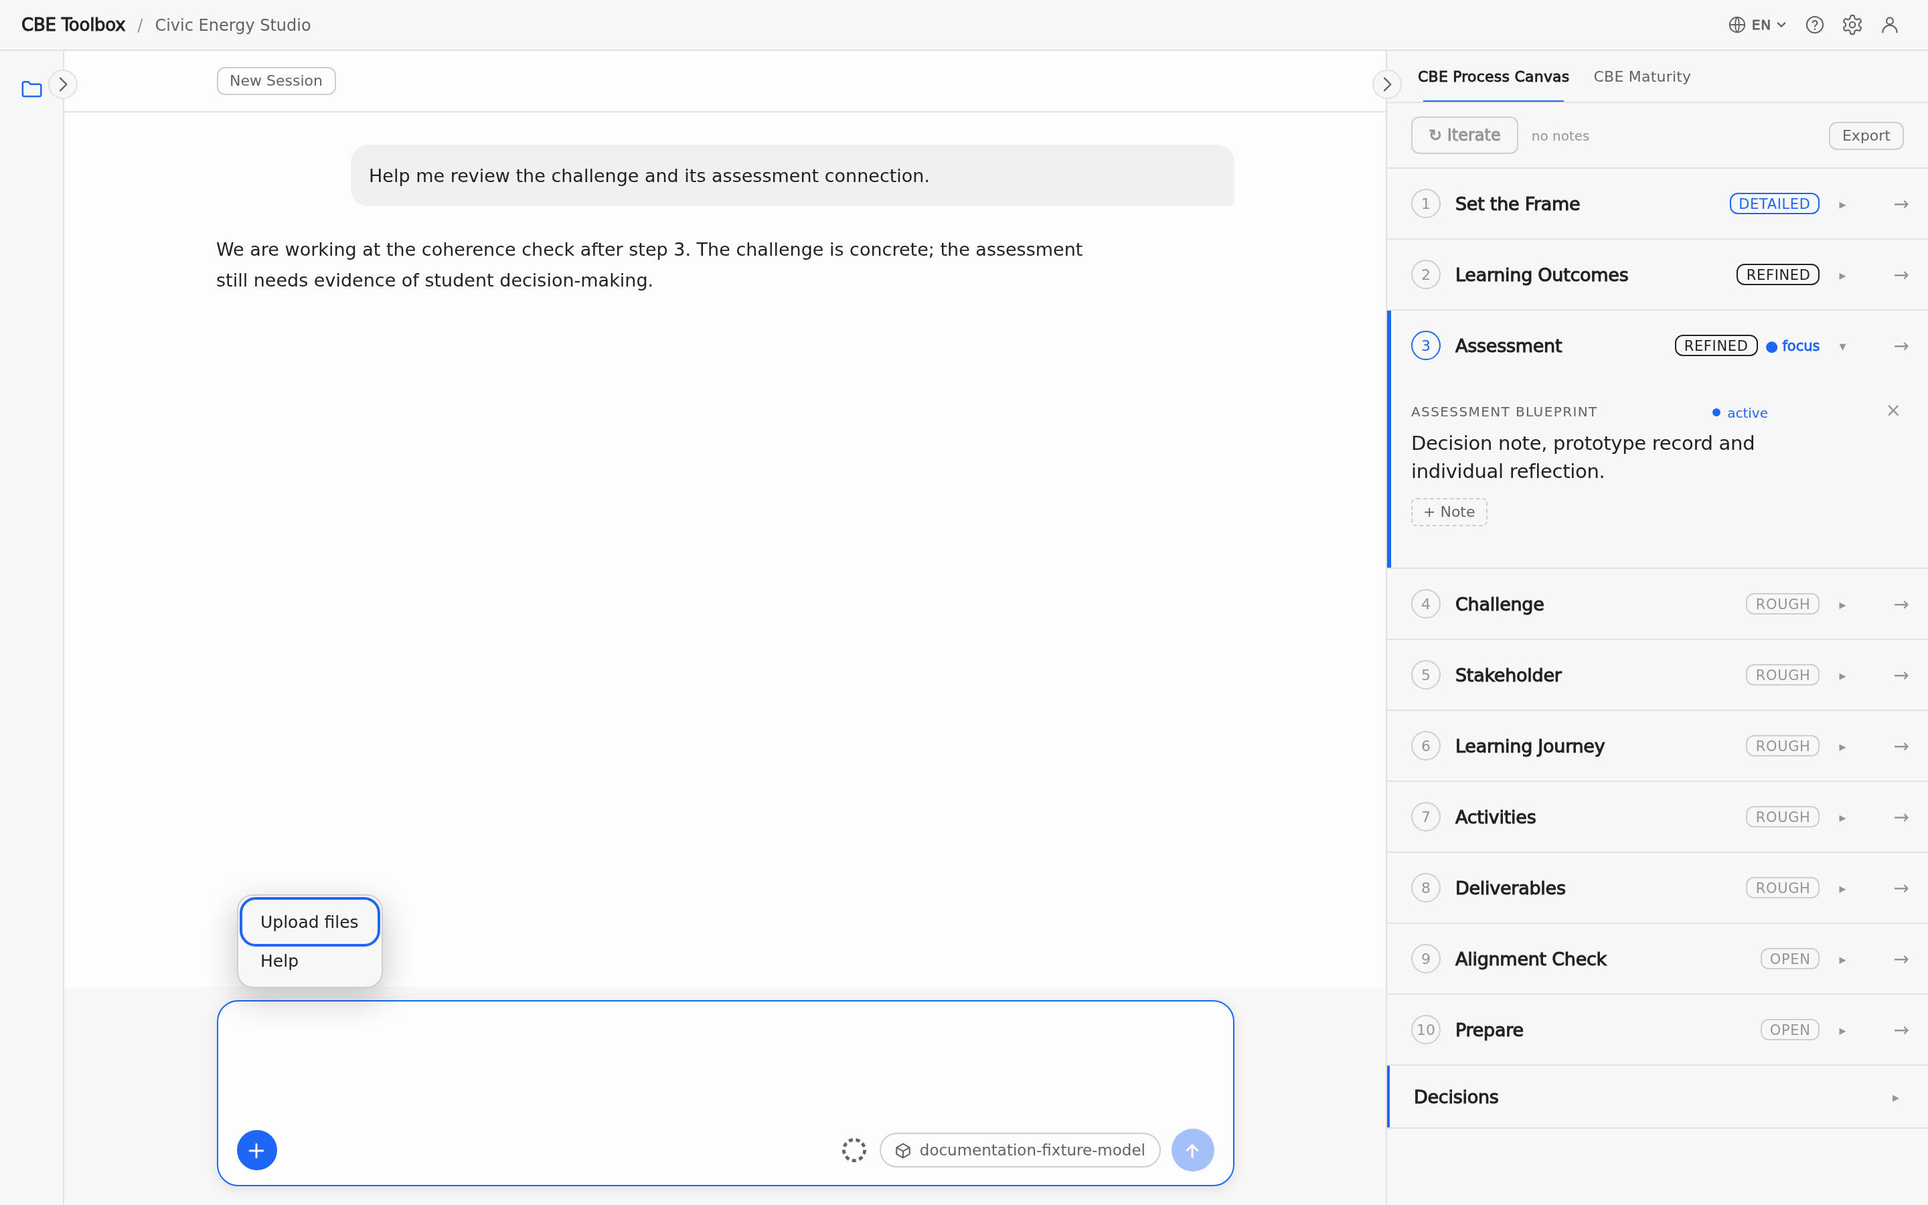This screenshot has width=1928, height=1205.
Task: Click the Civic Energy Studio breadcrumb
Action: click(x=233, y=25)
